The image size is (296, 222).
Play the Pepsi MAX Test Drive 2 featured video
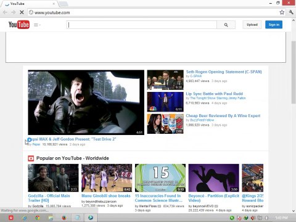click(86, 102)
